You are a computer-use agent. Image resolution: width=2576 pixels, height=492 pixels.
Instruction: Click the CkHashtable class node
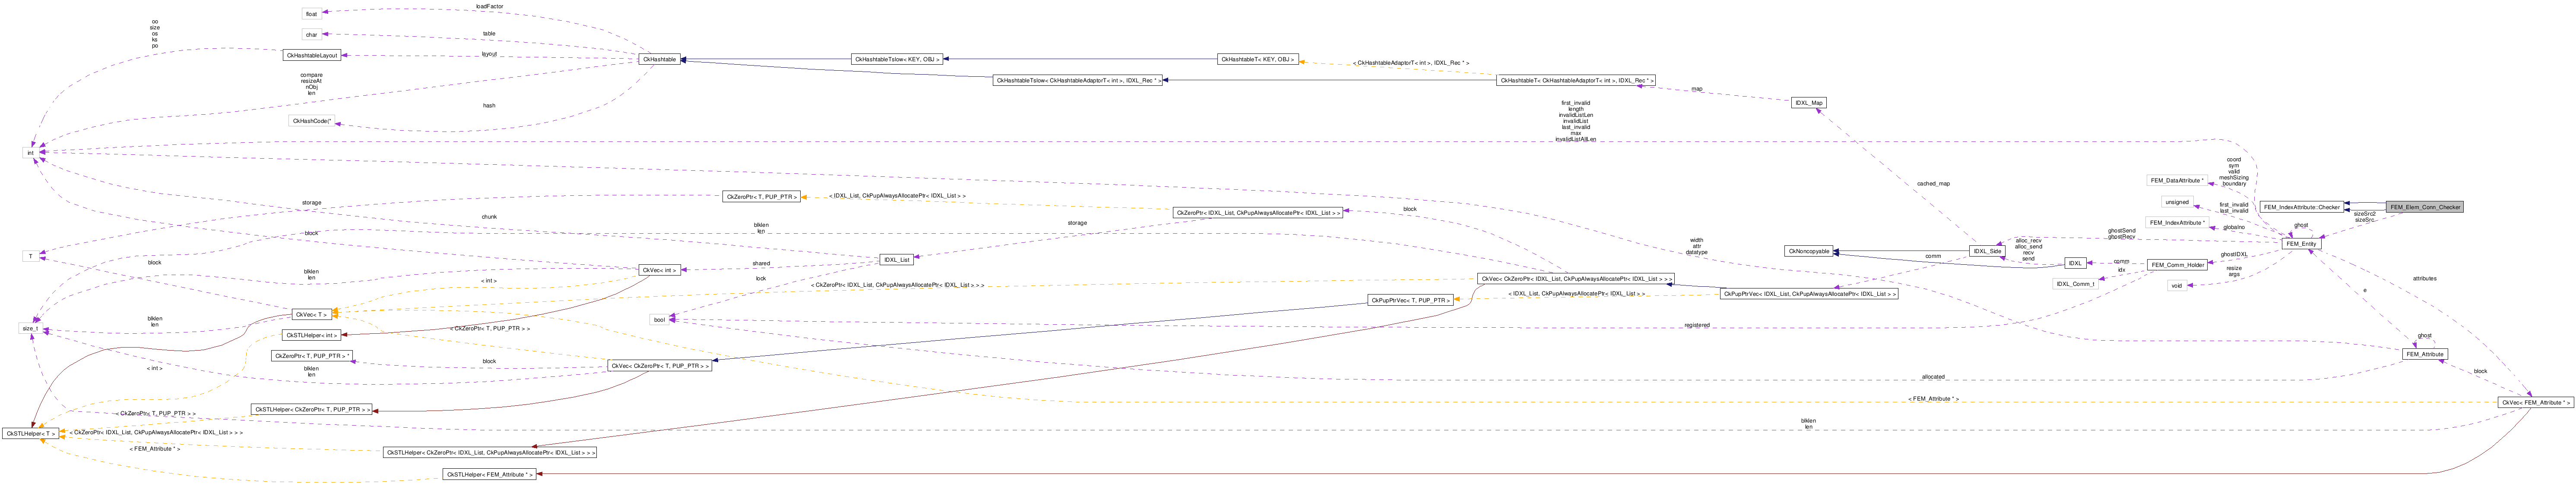pyautogui.click(x=659, y=60)
